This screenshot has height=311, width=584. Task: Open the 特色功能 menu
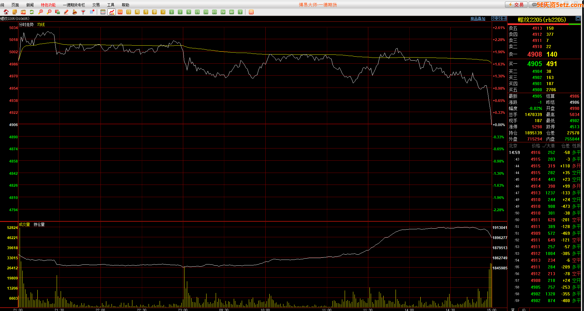click(x=48, y=5)
